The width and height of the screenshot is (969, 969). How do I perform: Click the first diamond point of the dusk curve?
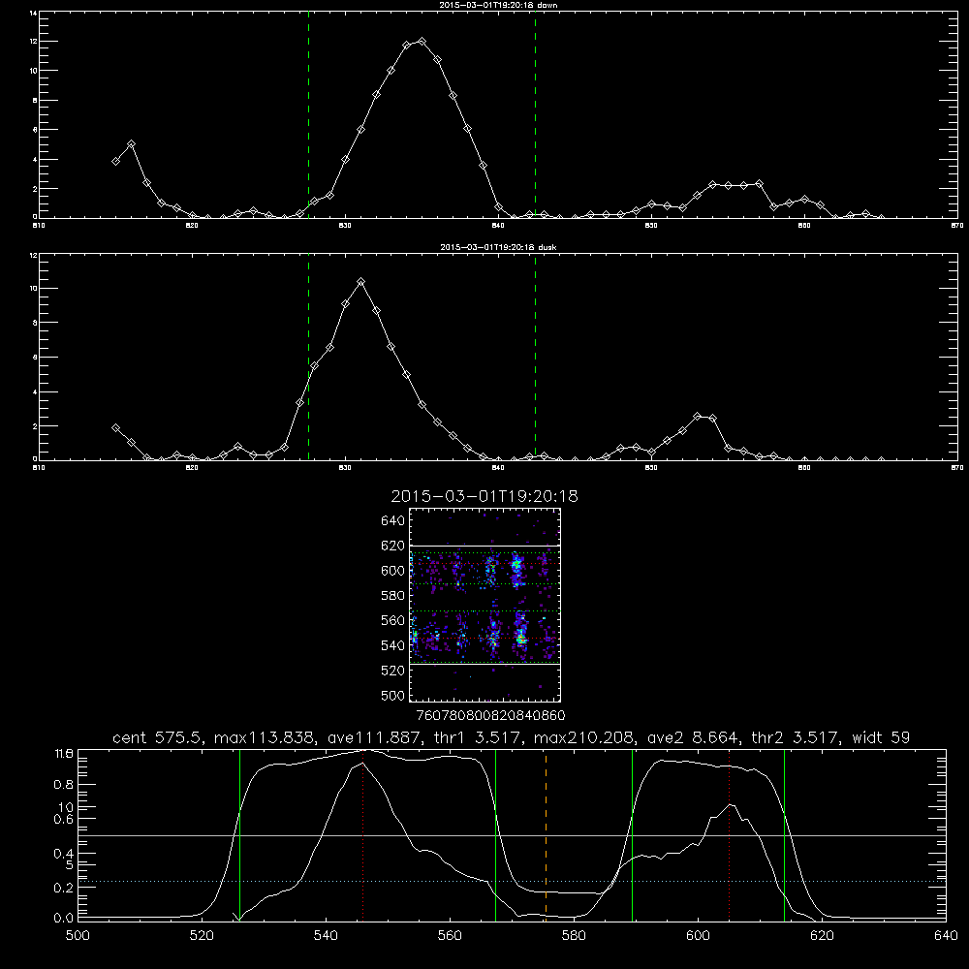click(115, 427)
